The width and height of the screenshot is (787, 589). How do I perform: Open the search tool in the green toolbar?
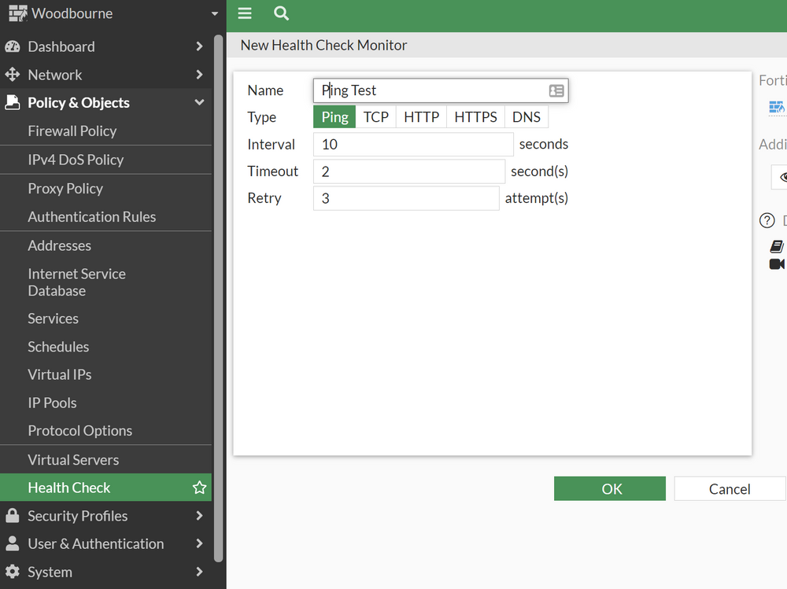(281, 13)
